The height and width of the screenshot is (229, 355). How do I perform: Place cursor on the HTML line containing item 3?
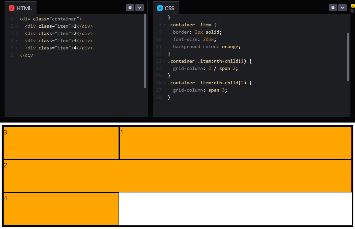click(59, 41)
